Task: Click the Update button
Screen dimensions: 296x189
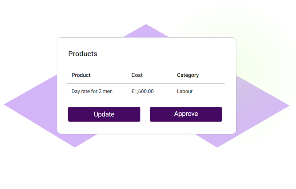Action: pyautogui.click(x=104, y=114)
